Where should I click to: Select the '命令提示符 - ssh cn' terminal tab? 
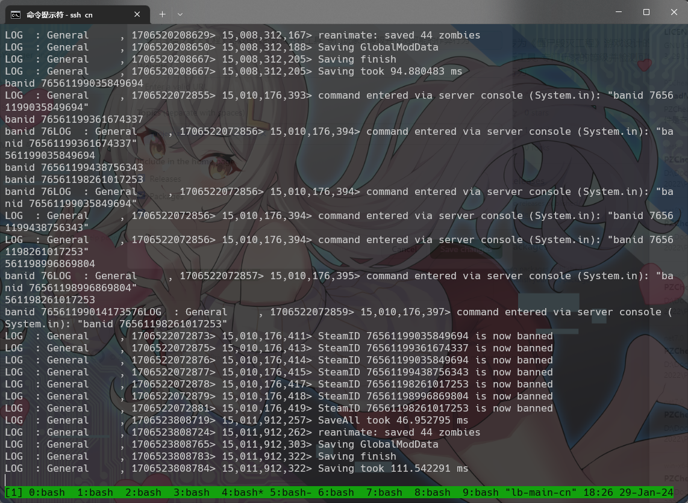tap(77, 14)
